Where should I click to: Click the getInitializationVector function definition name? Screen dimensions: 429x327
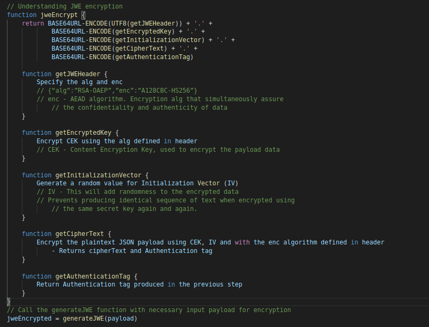[99, 175]
